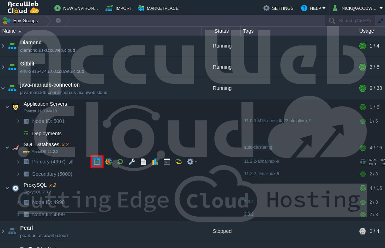Click the Tags column header
The height and width of the screenshot is (248, 385).
click(x=248, y=31)
